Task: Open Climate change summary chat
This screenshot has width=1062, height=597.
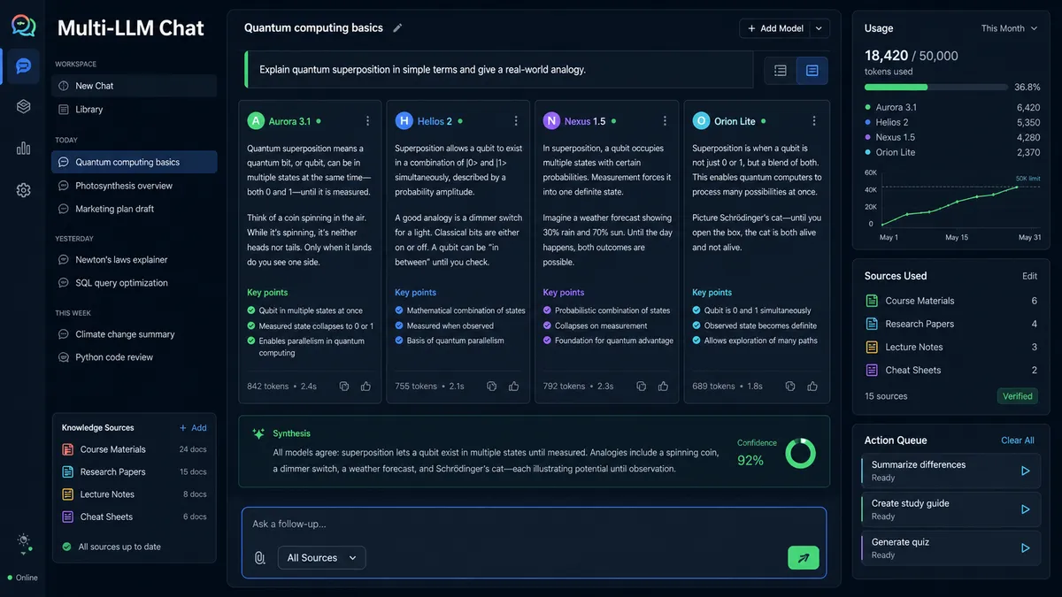Action: (134, 334)
